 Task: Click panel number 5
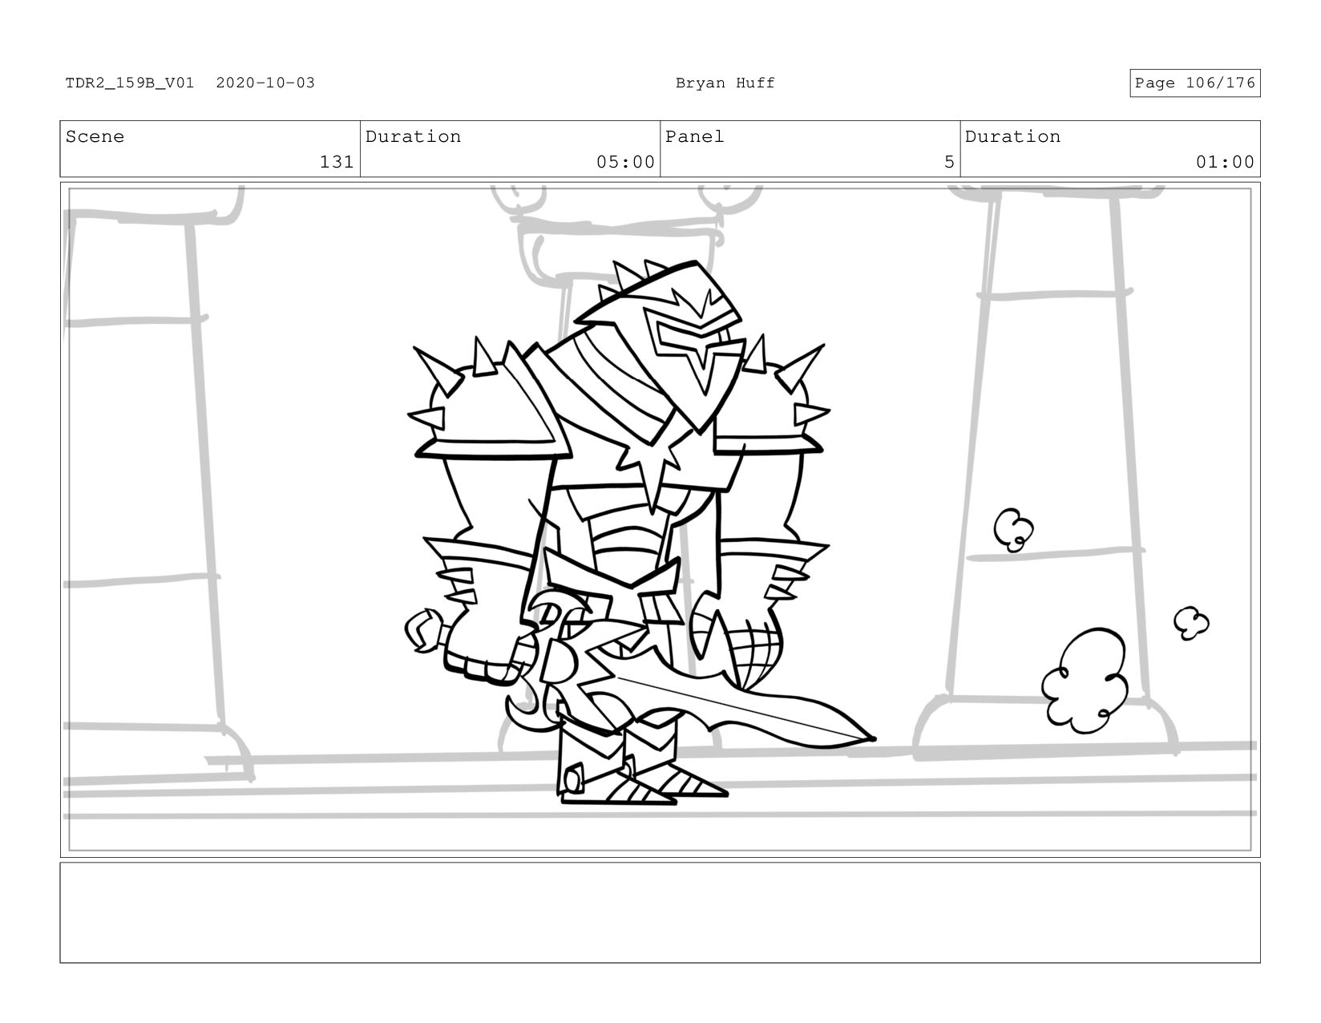949,162
